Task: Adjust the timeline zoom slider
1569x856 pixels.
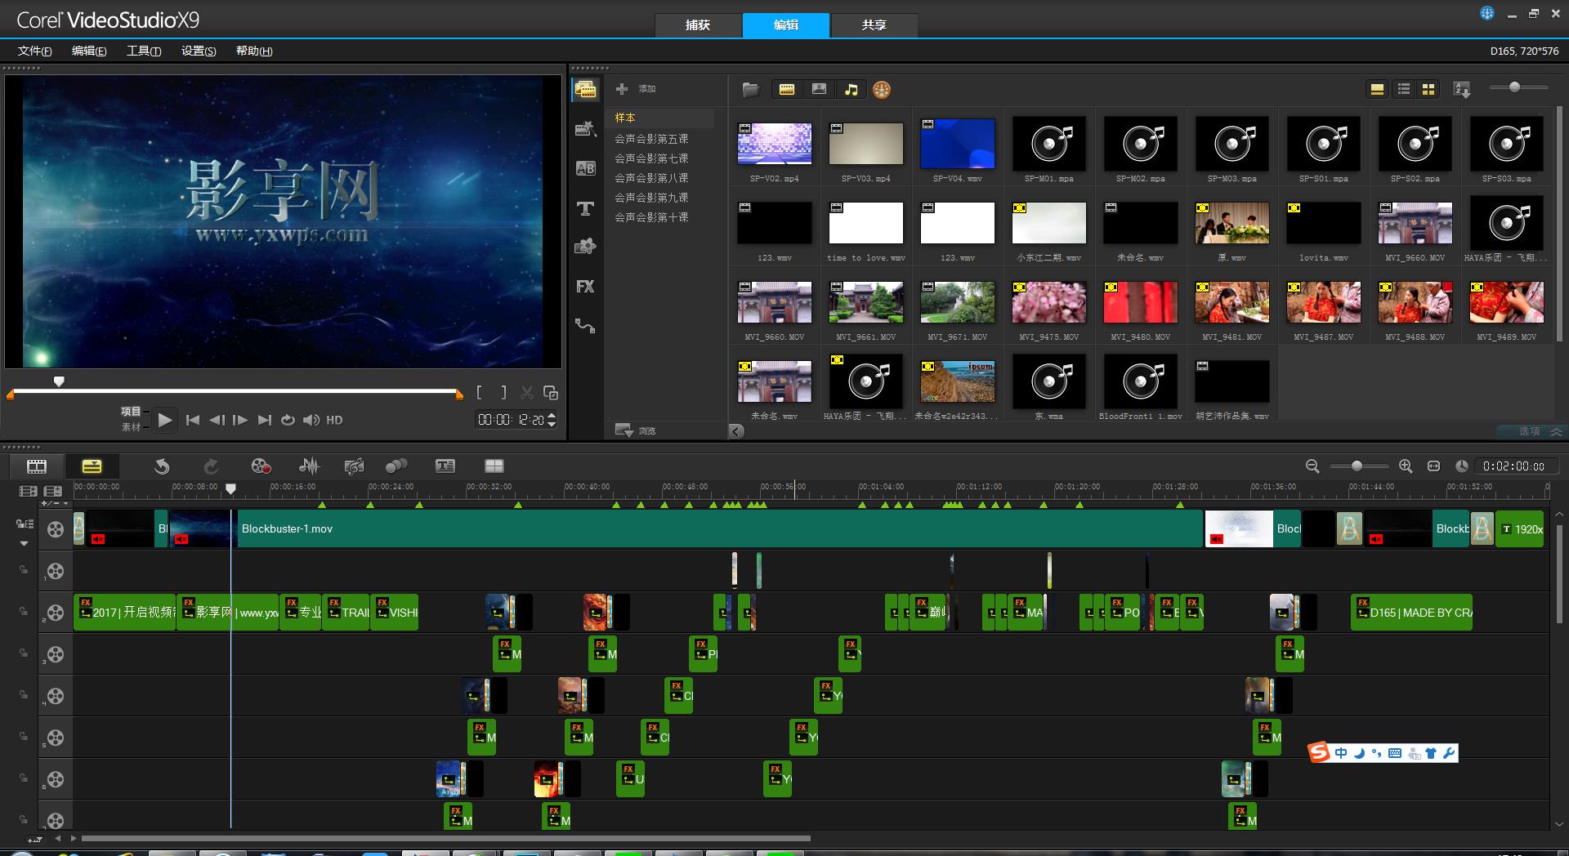Action: (1357, 466)
